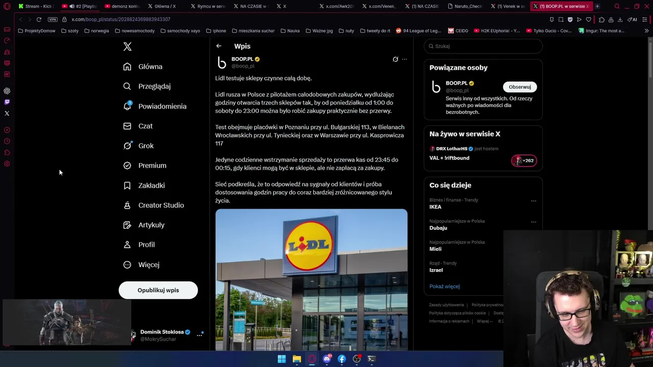Open Nauka bookmarks folder
The width and height of the screenshot is (653, 367).
pos(290,31)
